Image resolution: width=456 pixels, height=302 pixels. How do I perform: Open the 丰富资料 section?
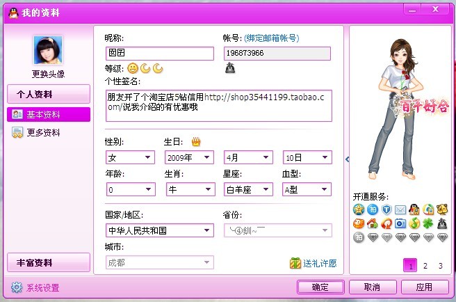coord(49,262)
